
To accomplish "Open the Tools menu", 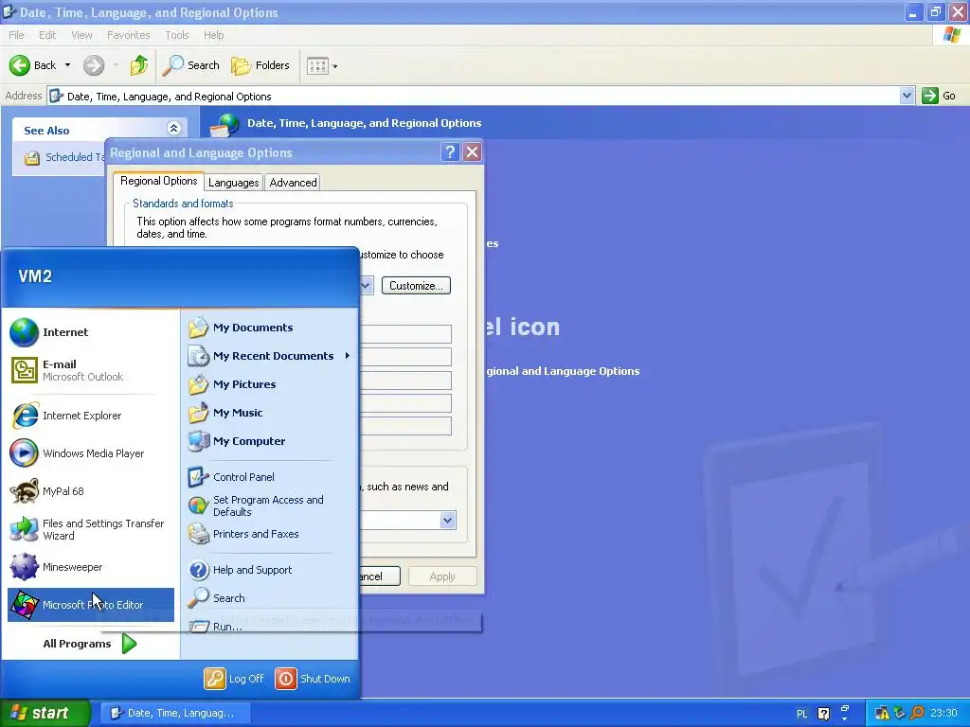I will coord(177,35).
